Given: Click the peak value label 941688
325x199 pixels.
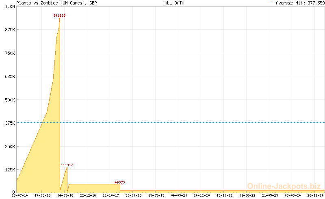Looking at the screenshot, I should [x=59, y=15].
